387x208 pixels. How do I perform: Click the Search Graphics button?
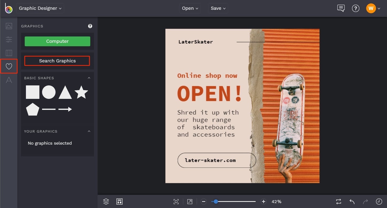(57, 61)
